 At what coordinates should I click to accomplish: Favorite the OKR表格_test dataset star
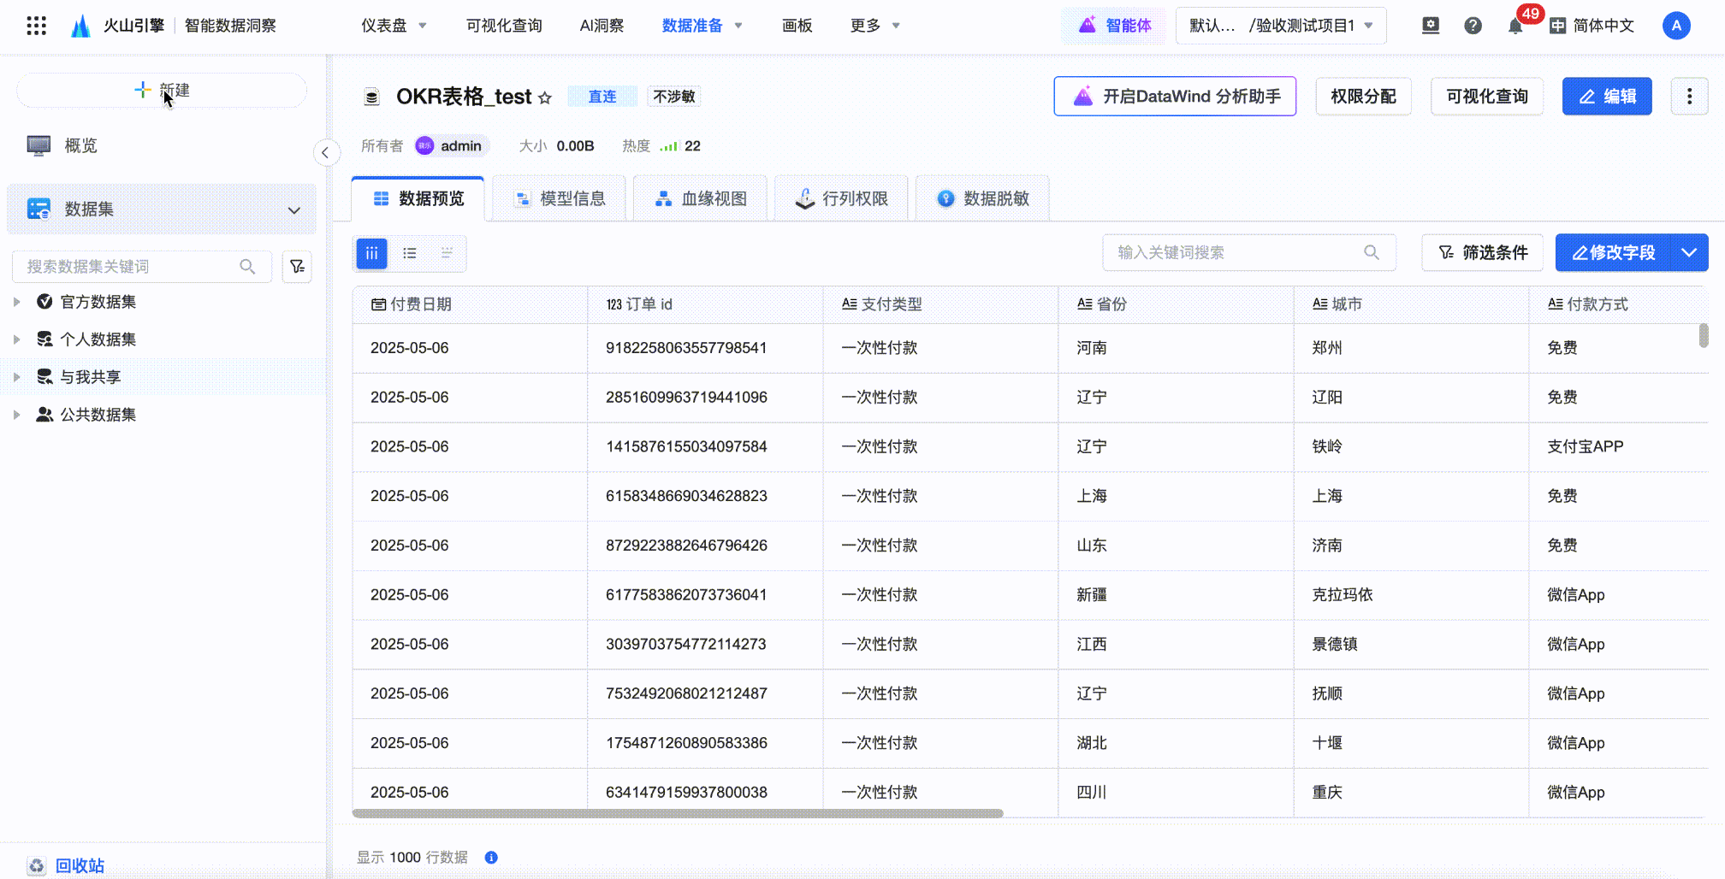pos(545,97)
